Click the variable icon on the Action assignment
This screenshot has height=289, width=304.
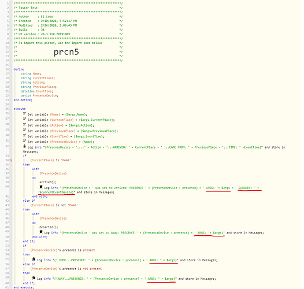[24, 124]
